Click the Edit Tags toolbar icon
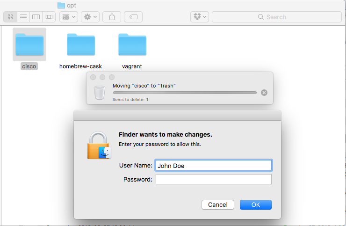 [133, 17]
